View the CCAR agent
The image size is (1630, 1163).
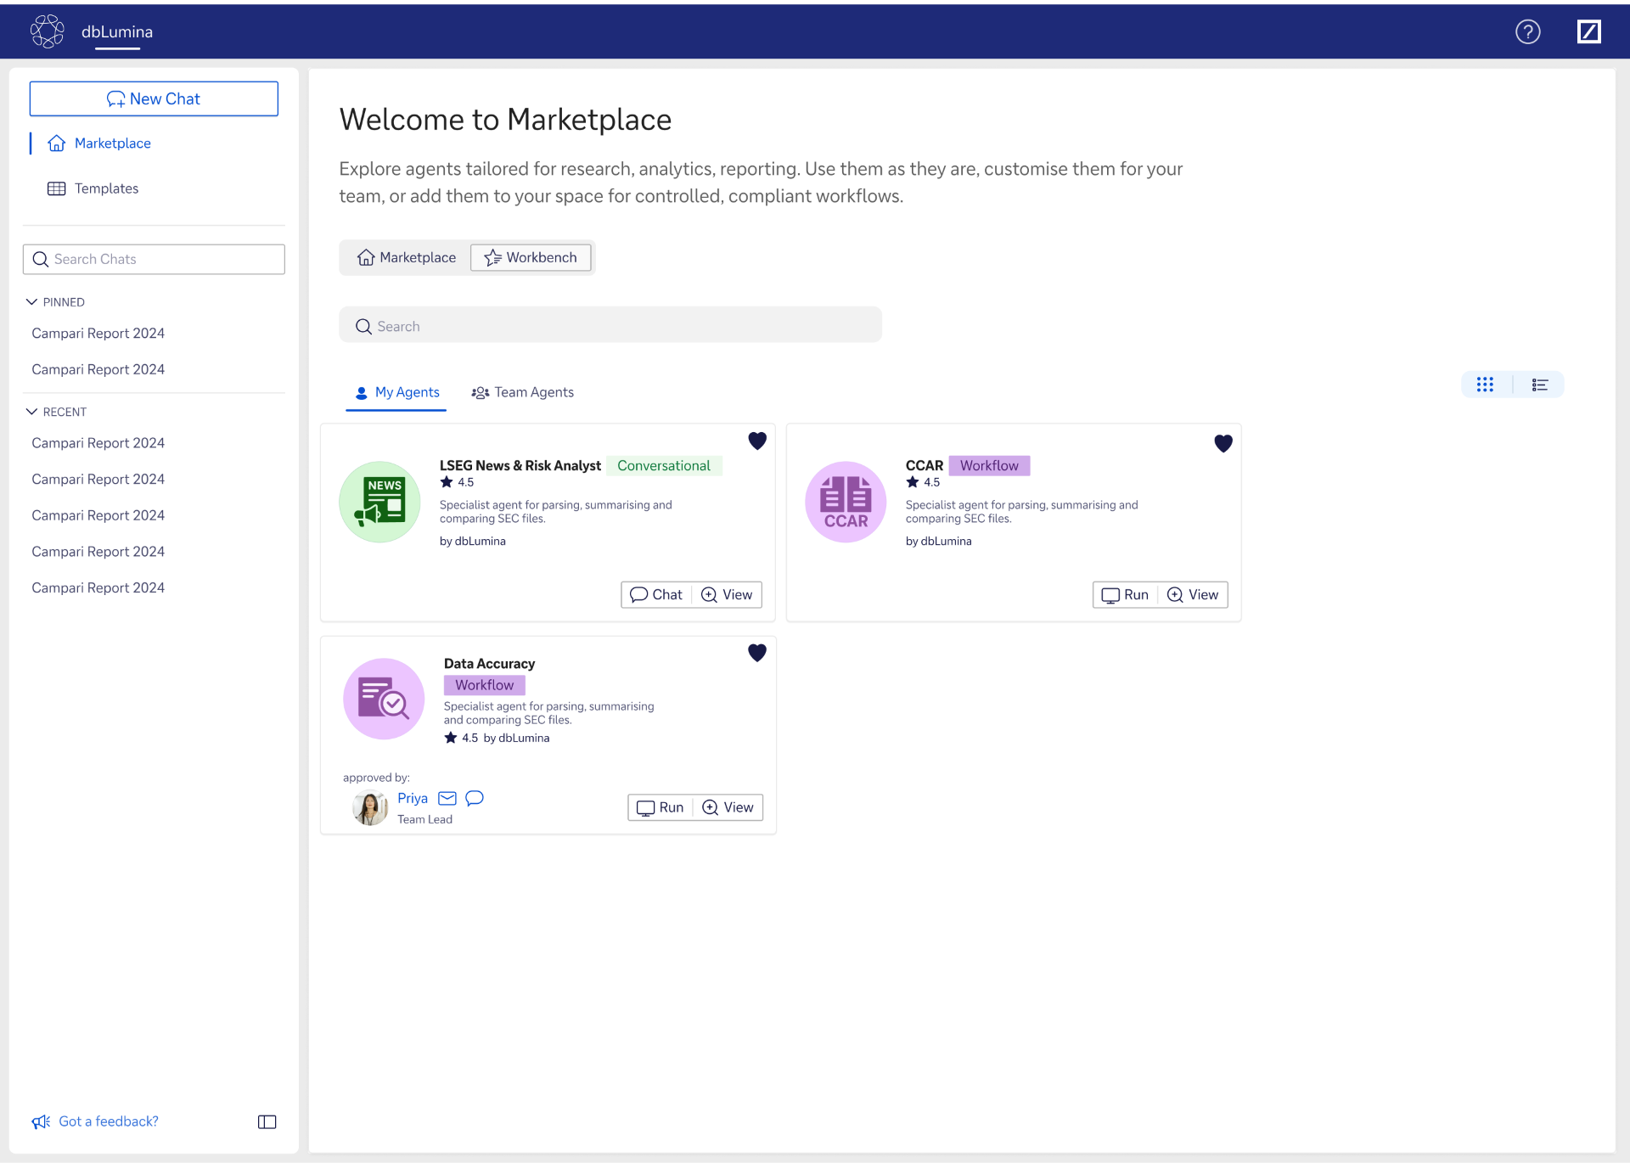point(1193,595)
